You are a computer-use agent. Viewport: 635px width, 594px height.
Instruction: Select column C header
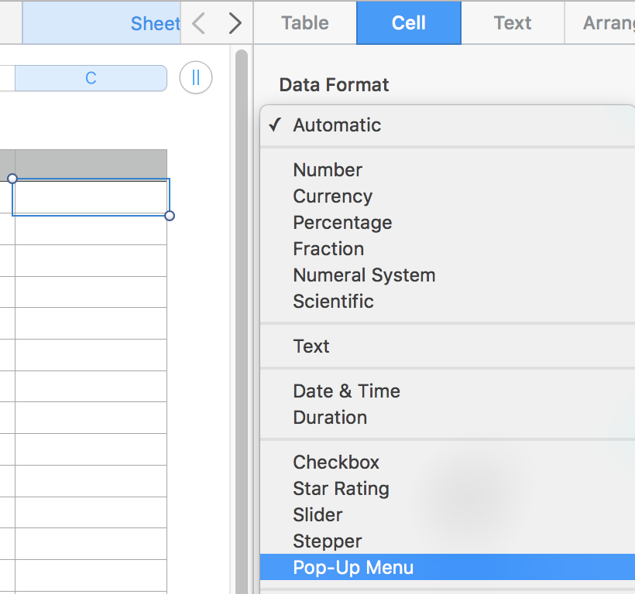point(91,78)
